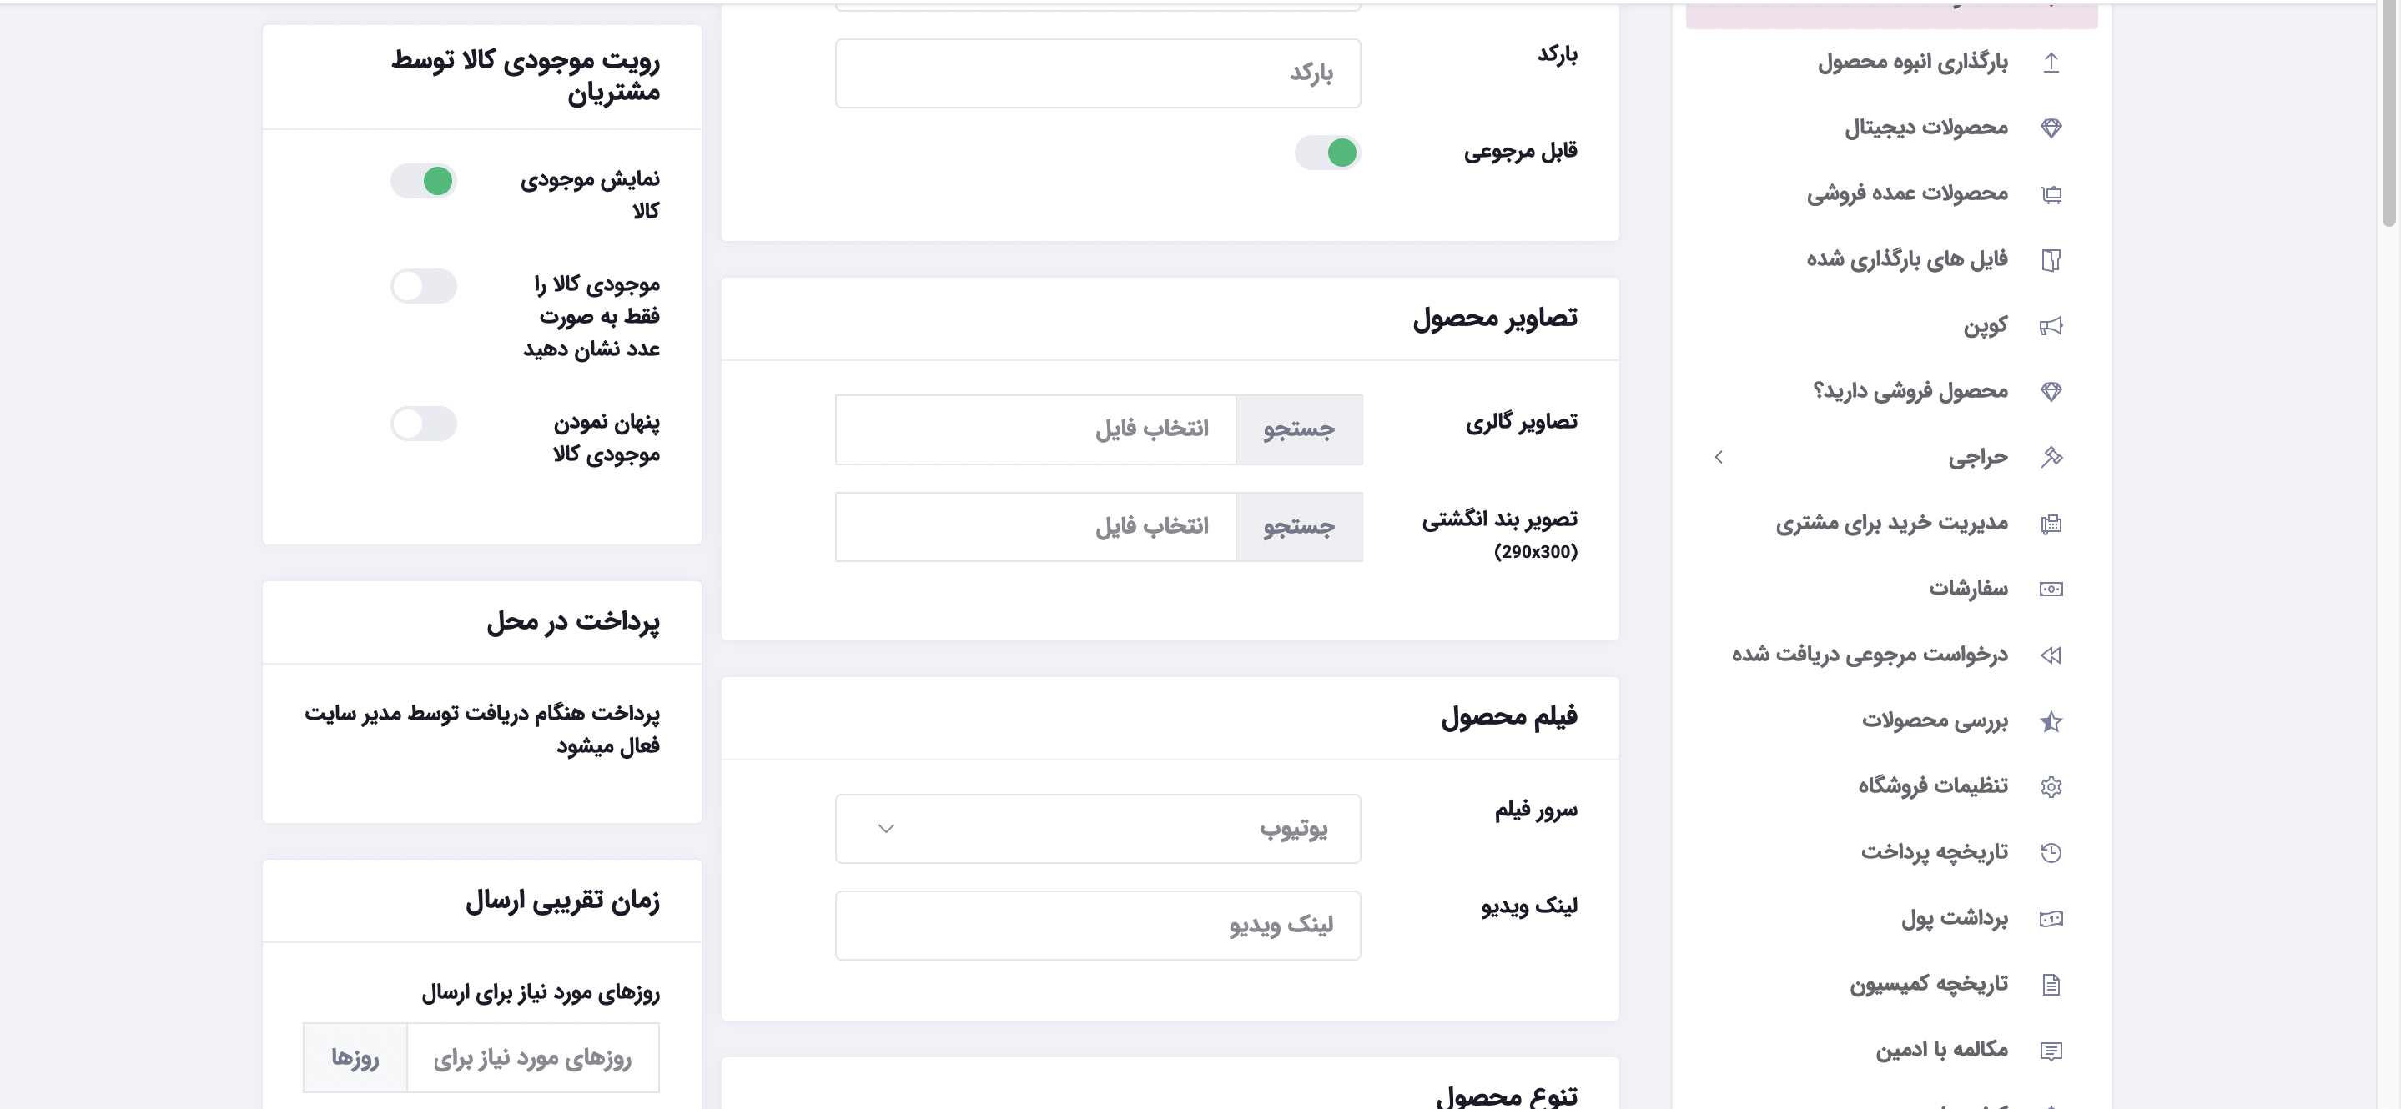The height and width of the screenshot is (1109, 2401).
Task: Open the bulk product upload (بارگذاری انبوه محصول) section
Action: tap(1906, 62)
